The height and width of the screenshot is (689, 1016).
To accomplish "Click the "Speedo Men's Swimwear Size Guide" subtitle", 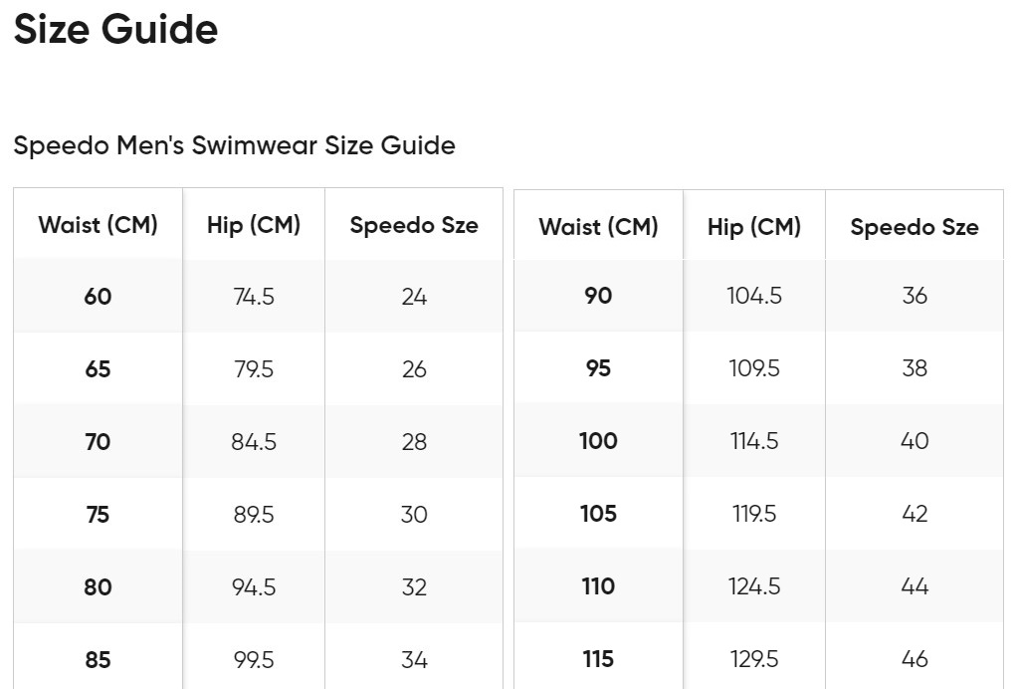I will pyautogui.click(x=234, y=145).
